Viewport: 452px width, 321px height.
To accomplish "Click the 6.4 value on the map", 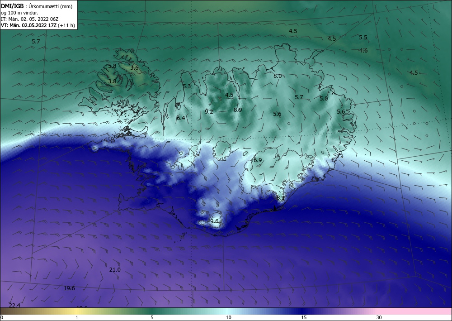I will (181, 118).
